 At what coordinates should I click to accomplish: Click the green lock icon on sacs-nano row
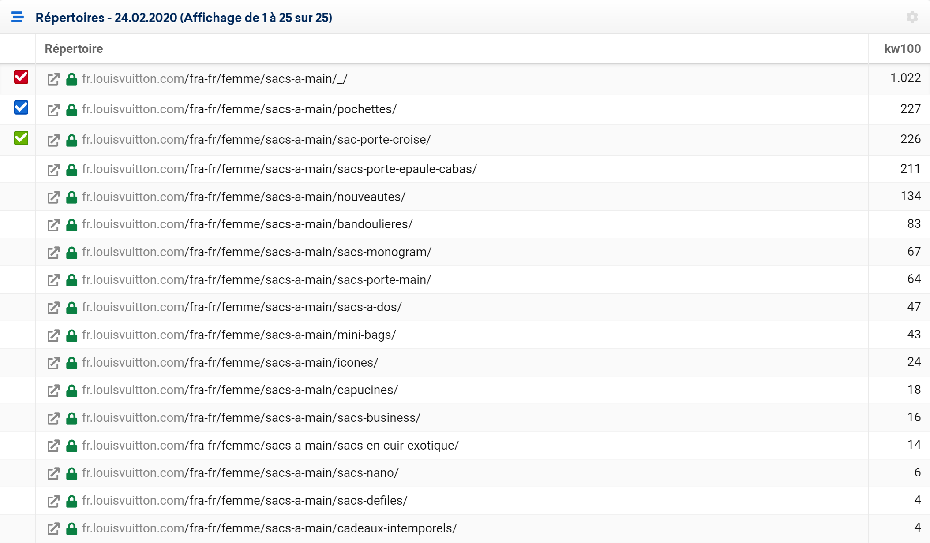click(x=71, y=473)
